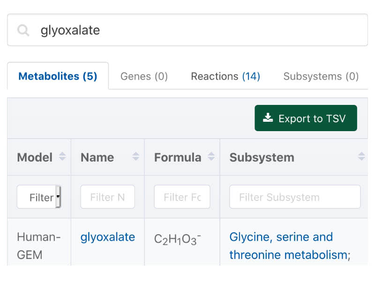Focus the Filter Formula input
Screen dimensions: 375x281
(x=182, y=197)
